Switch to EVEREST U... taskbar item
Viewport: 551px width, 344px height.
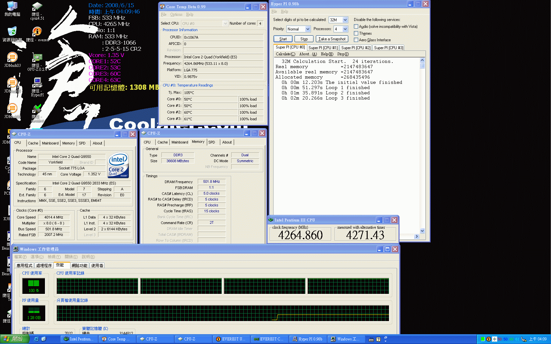pyautogui.click(x=231, y=339)
